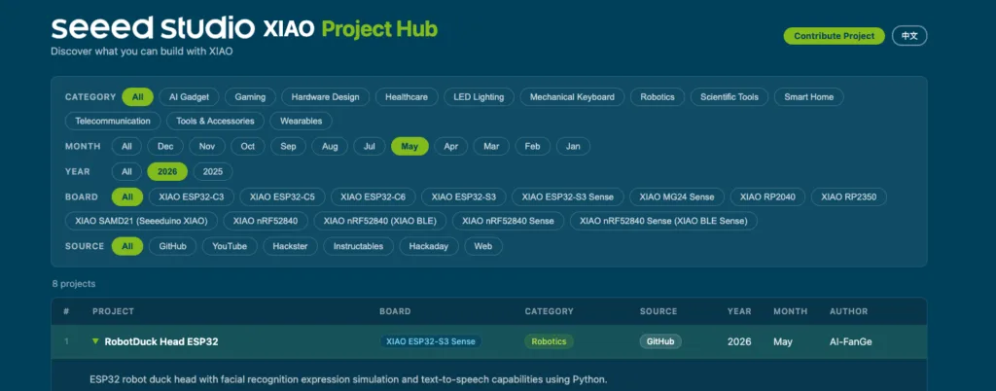Filter by XIAO ESP32-S3 board
The height and width of the screenshot is (391, 996).
464,196
